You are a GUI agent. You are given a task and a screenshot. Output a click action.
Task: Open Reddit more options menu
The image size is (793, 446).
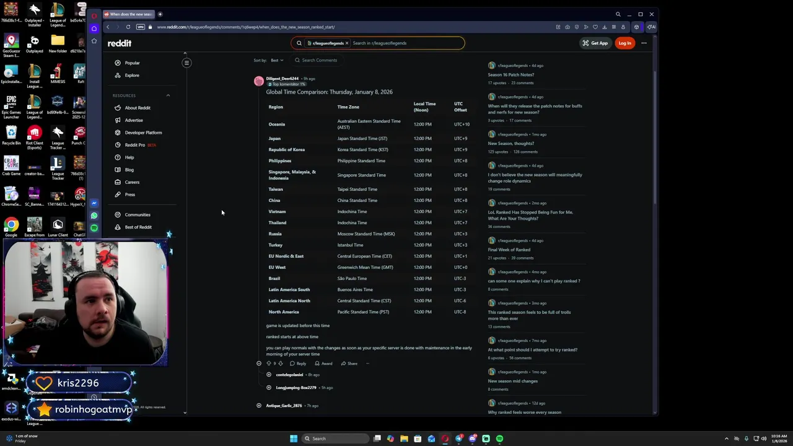(x=644, y=43)
